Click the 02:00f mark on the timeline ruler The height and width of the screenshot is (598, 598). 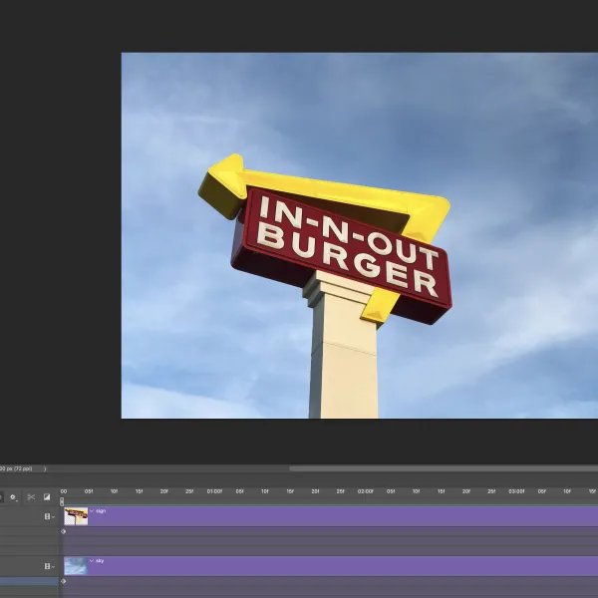point(366,491)
